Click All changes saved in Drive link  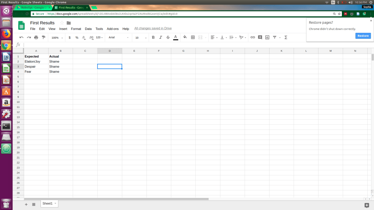click(153, 28)
